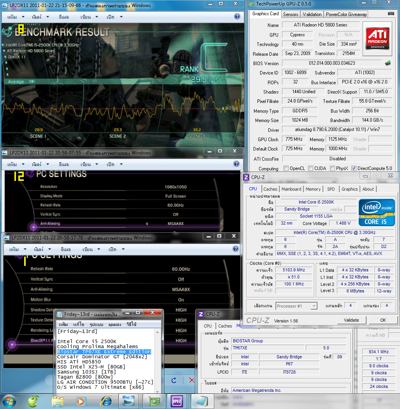
Task: Switch to CPU-Z via taskbar icon
Action: pos(177,401)
